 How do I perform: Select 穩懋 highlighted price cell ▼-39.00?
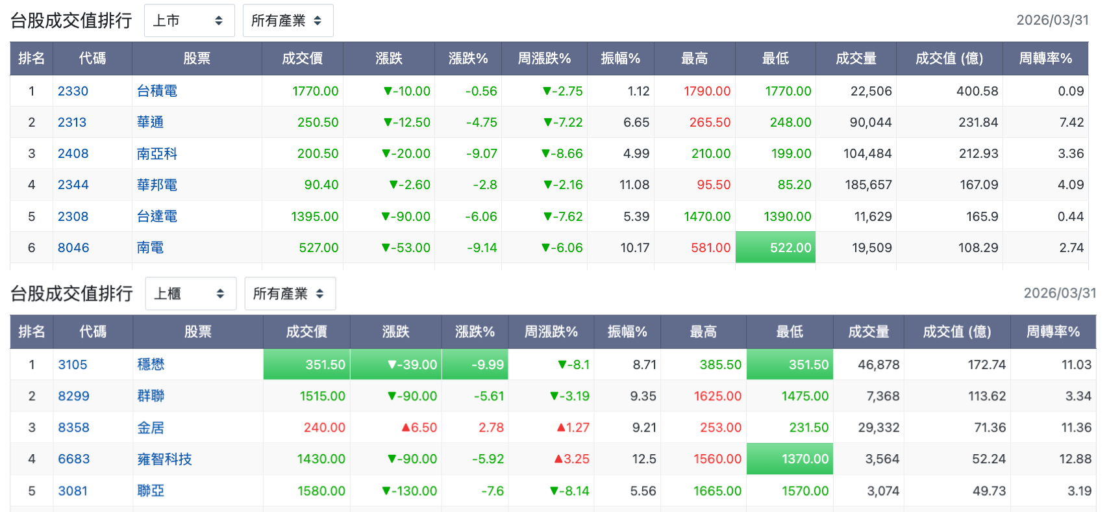point(396,365)
